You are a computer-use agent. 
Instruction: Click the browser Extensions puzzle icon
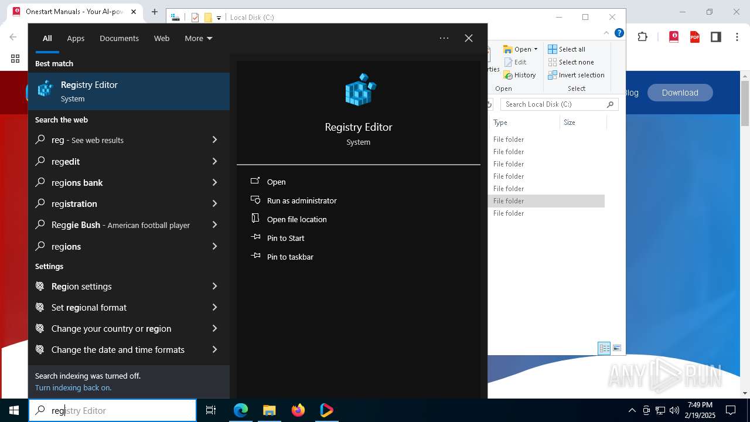642,37
